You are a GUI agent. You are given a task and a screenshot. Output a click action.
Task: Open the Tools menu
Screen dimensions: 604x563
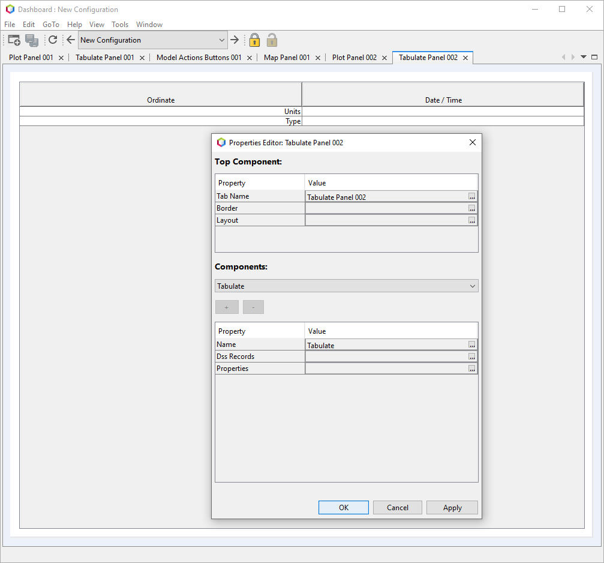click(x=119, y=25)
